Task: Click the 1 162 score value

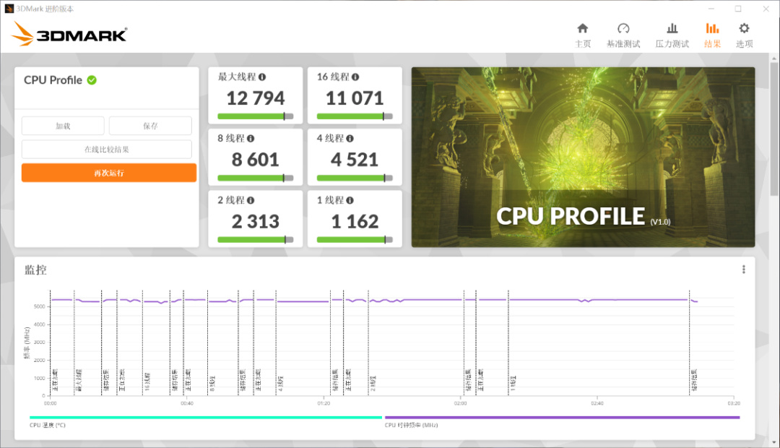Action: (355, 222)
